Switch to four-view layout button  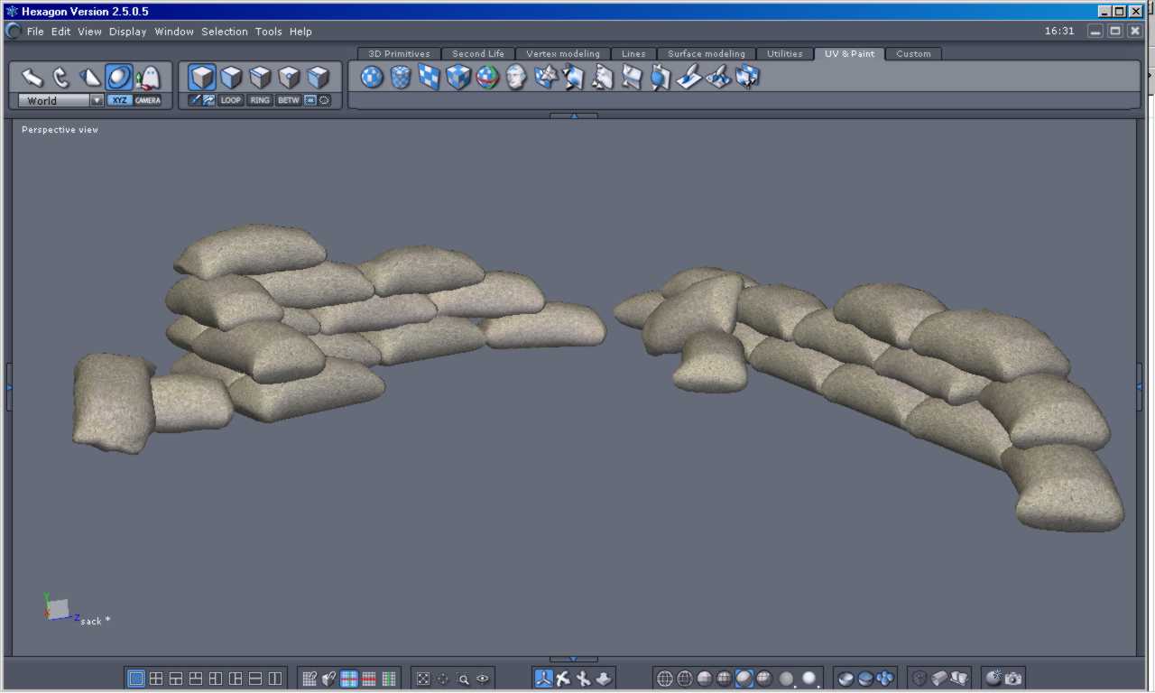tap(156, 679)
